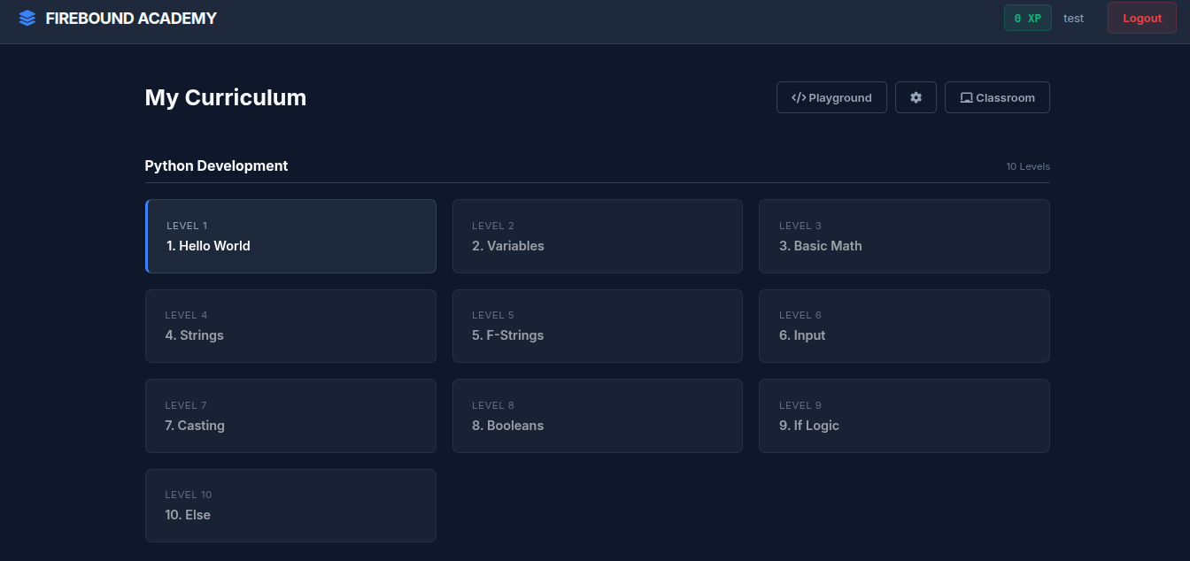Screen dimensions: 1190x561
Task: Open Level 7 Casting lesson
Action: [290, 416]
